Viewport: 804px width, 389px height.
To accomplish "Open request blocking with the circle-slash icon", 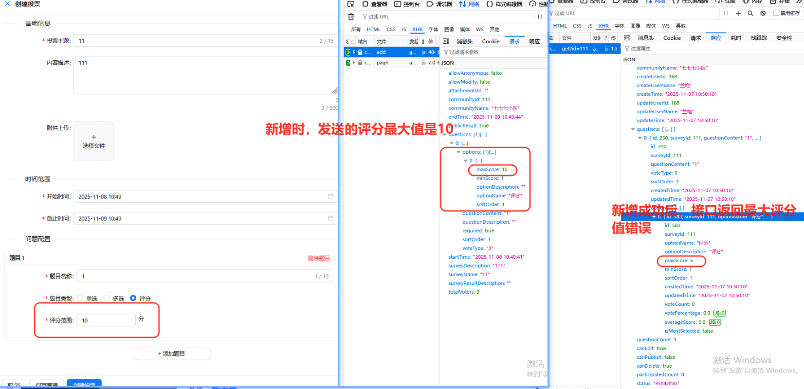I will (763, 13).
